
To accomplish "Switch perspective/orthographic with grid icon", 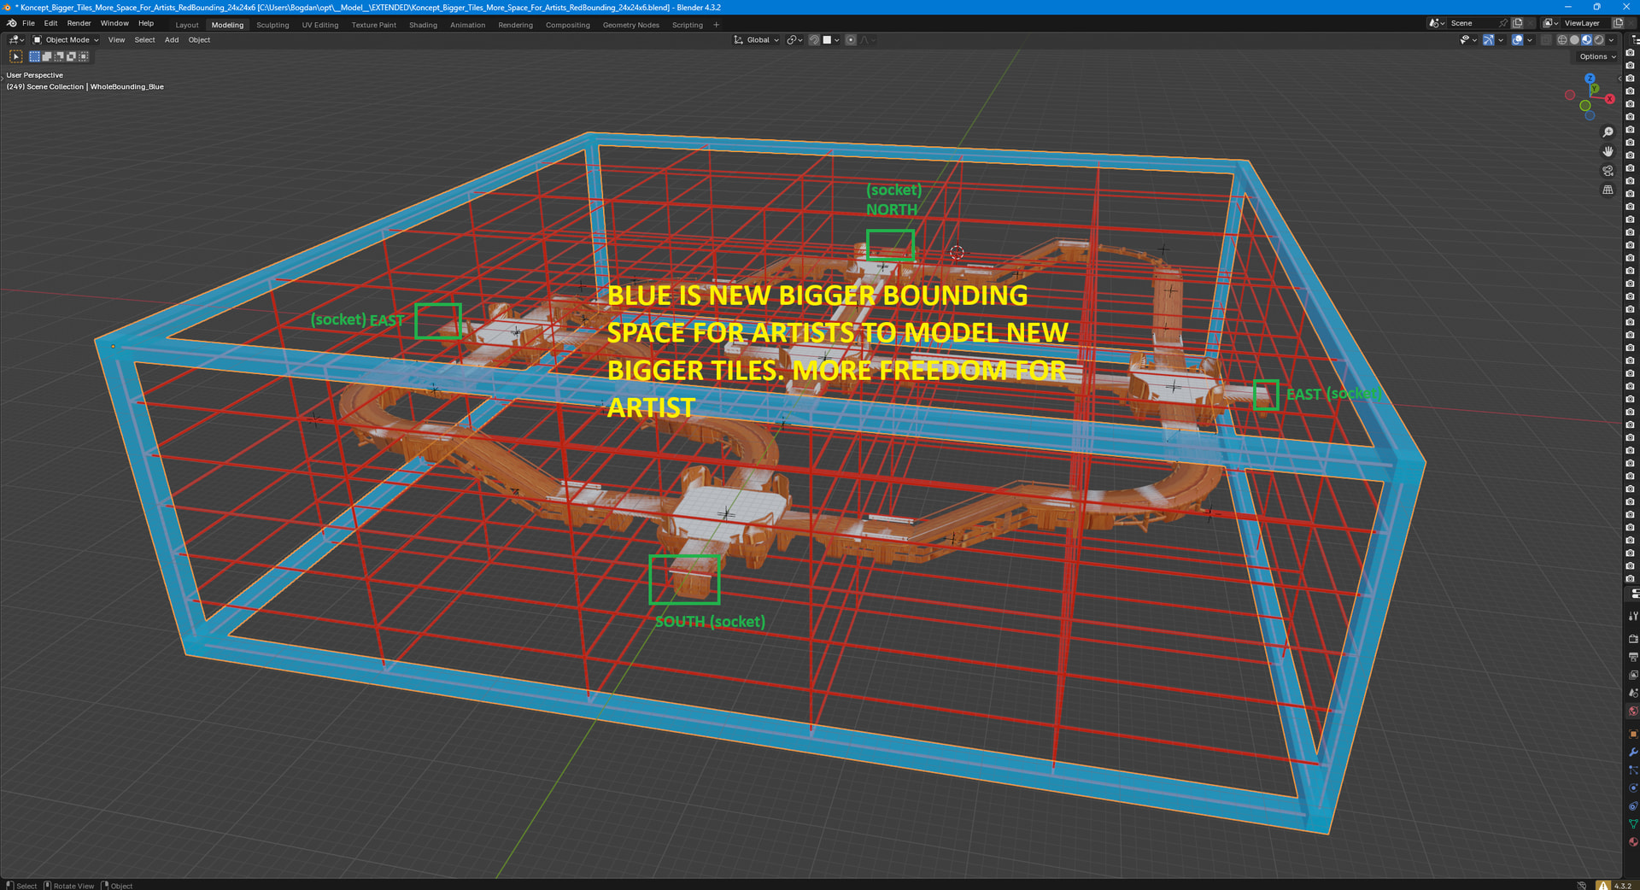I will (1608, 190).
